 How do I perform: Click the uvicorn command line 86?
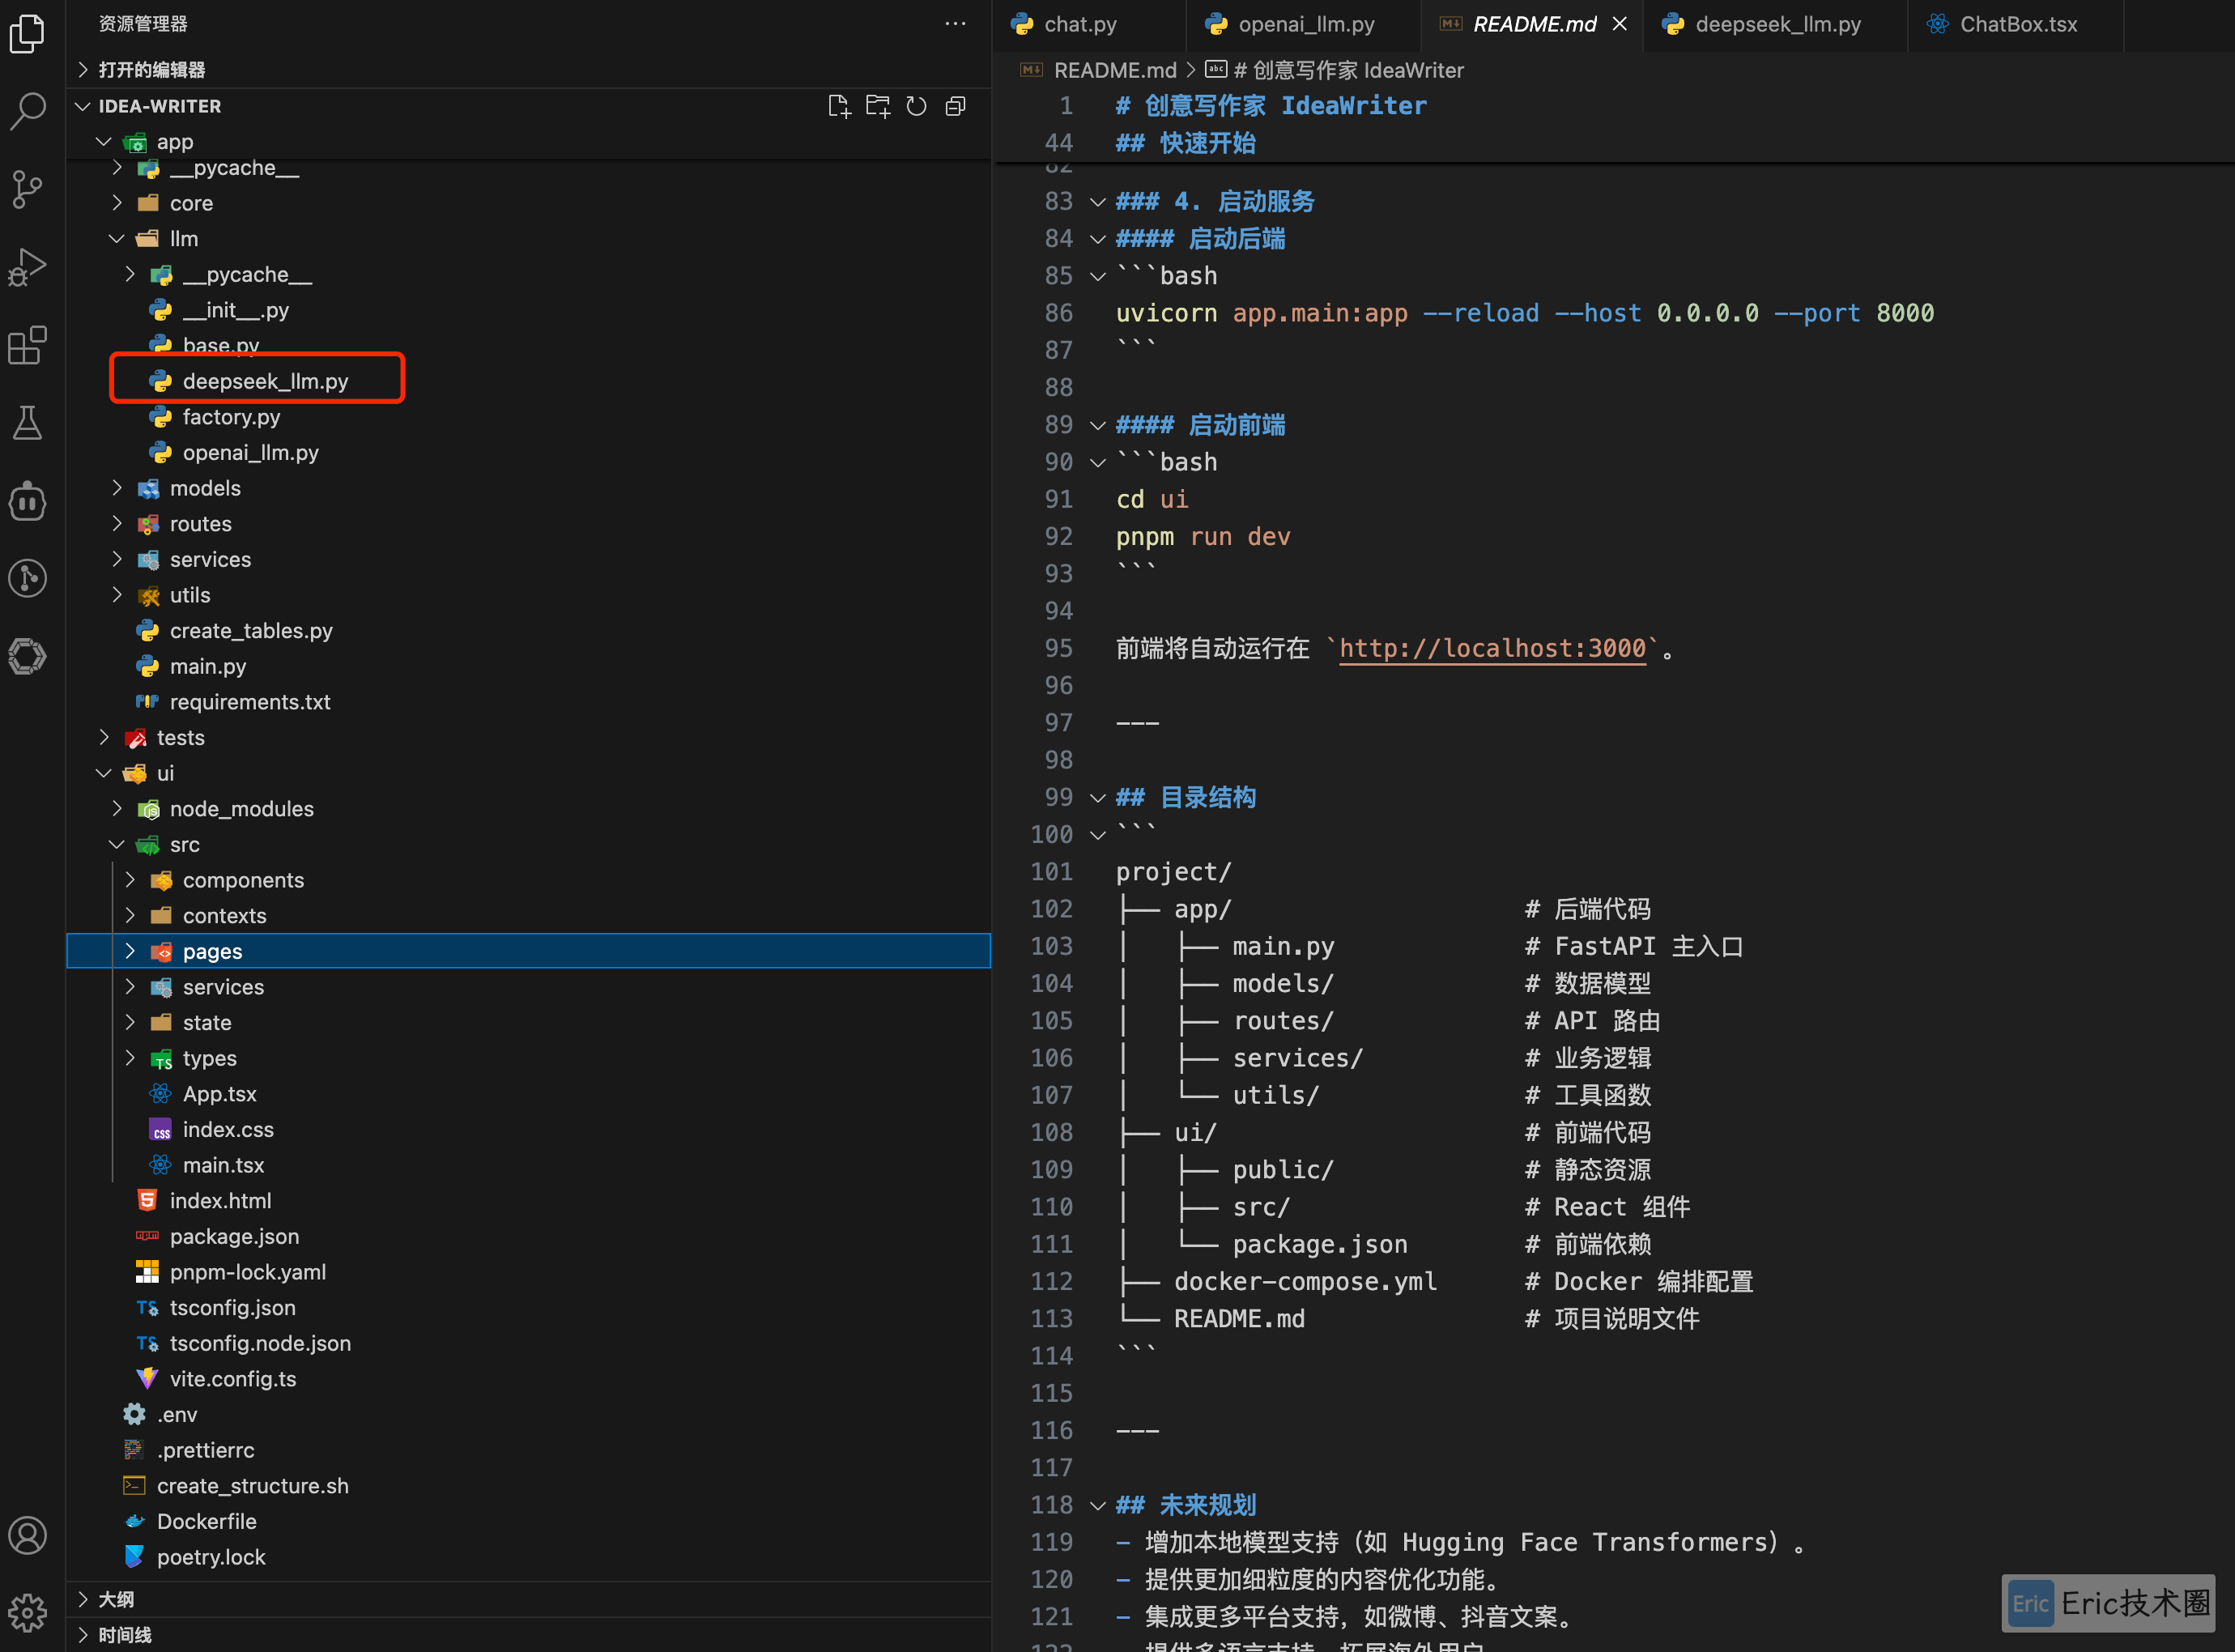point(1525,314)
